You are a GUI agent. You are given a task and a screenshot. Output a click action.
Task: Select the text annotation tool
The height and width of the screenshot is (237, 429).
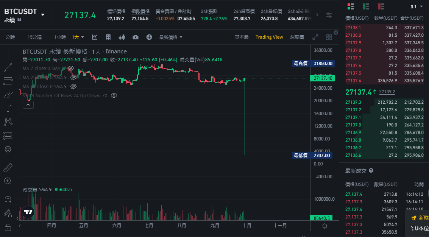pyautogui.click(x=8, y=108)
